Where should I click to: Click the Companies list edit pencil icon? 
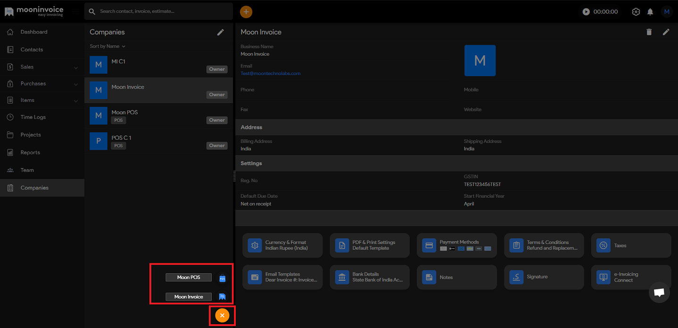(220, 32)
